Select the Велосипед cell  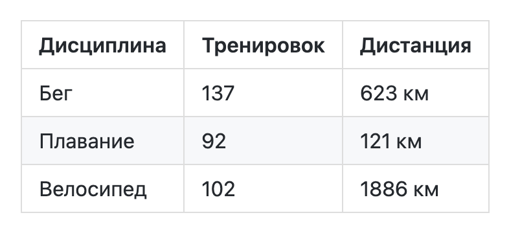coord(102,188)
